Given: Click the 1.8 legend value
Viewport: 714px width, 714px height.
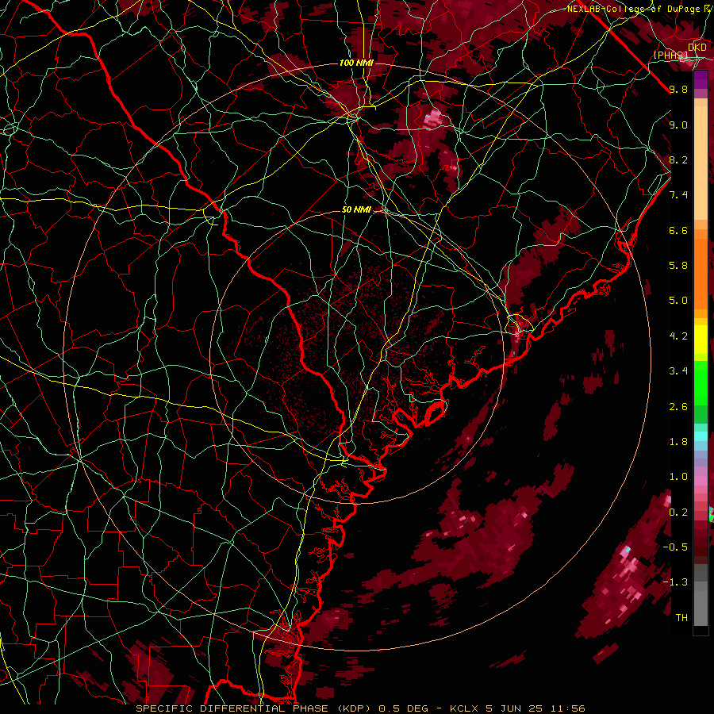Looking at the screenshot, I should (x=678, y=442).
